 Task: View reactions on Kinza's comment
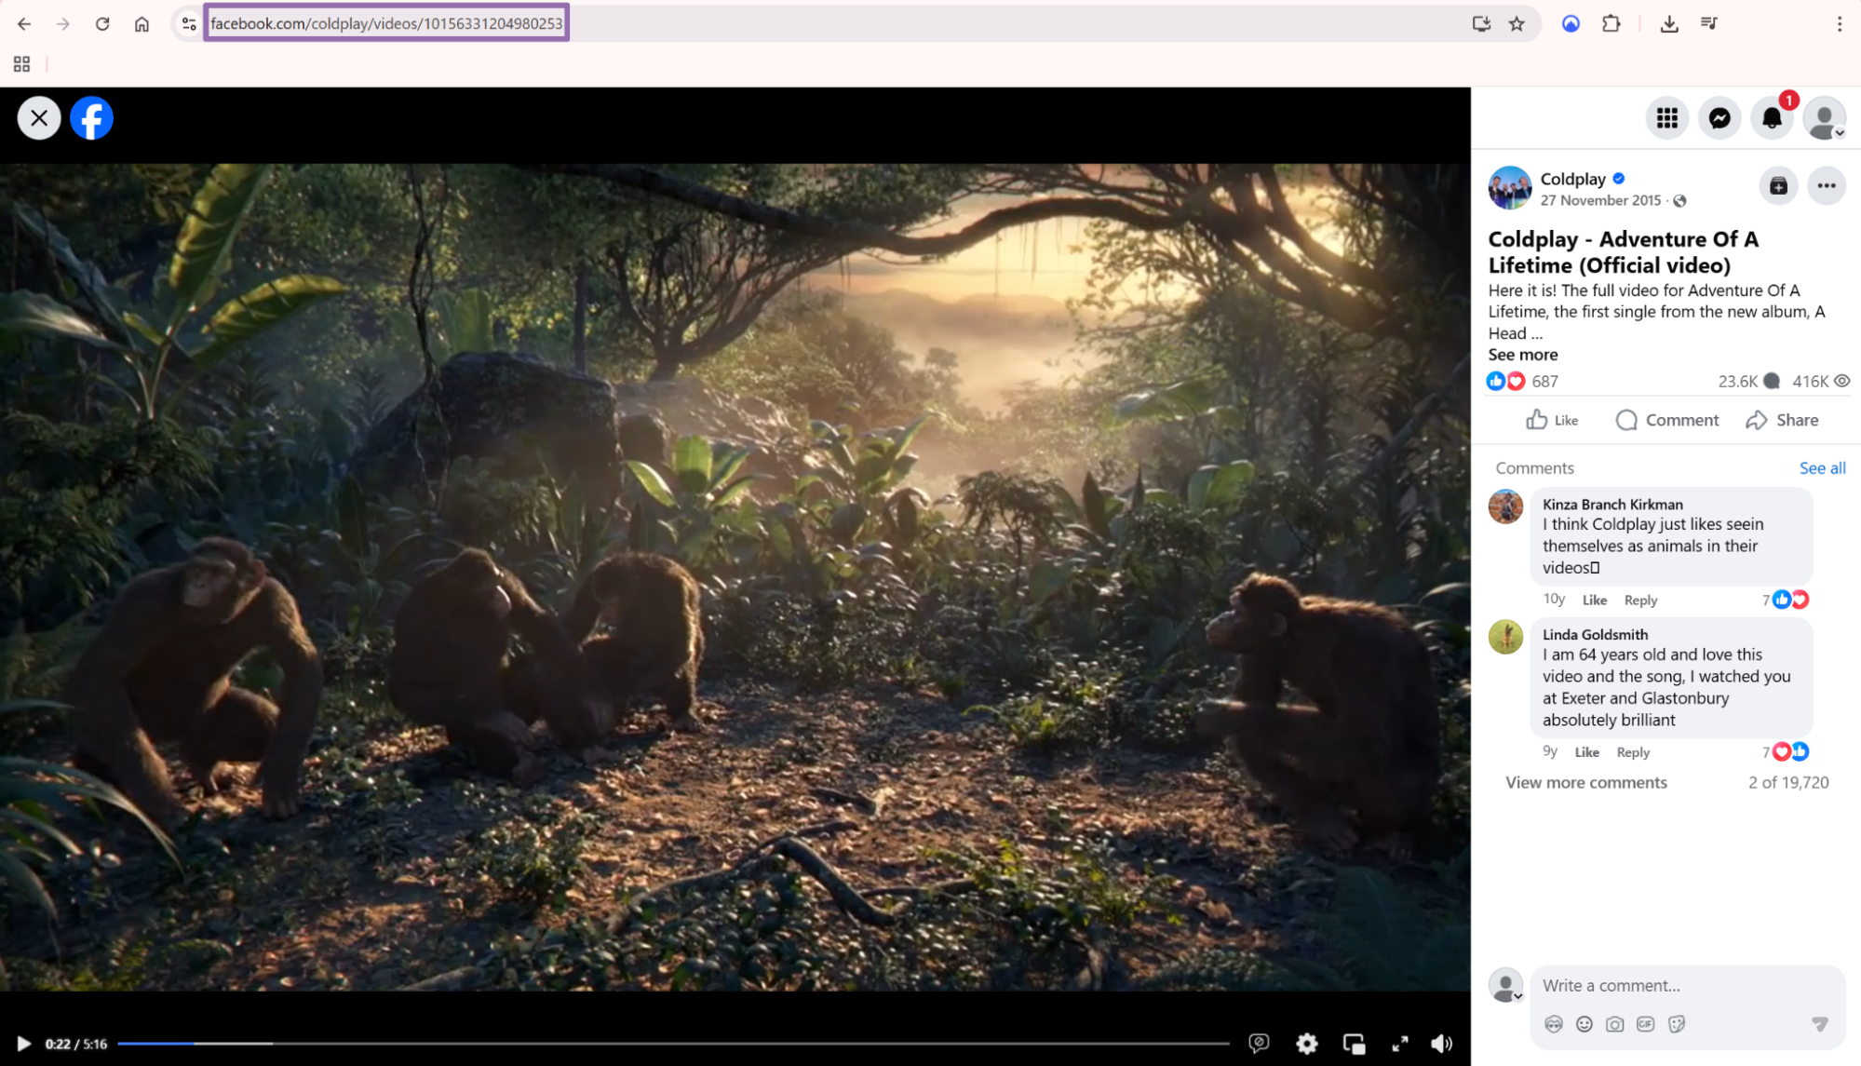(1786, 600)
